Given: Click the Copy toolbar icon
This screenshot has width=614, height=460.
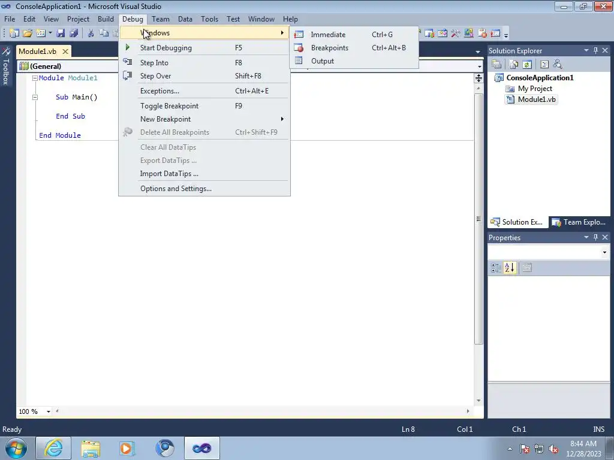Looking at the screenshot, I should click(104, 34).
